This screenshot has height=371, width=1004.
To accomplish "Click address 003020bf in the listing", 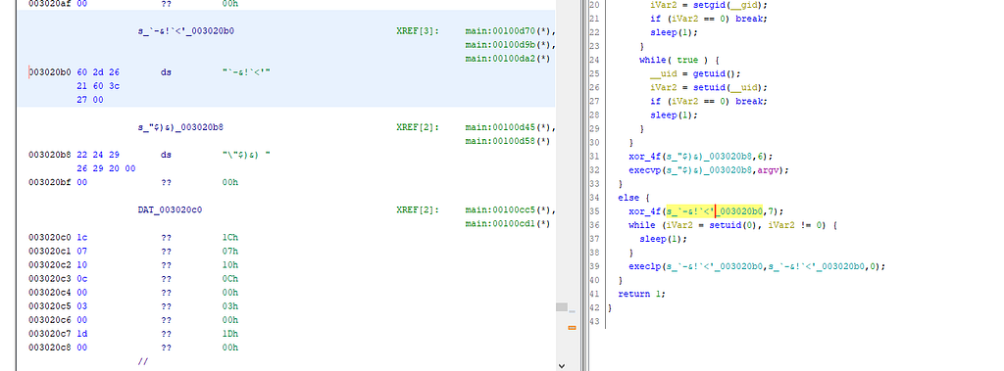I will [x=50, y=182].
